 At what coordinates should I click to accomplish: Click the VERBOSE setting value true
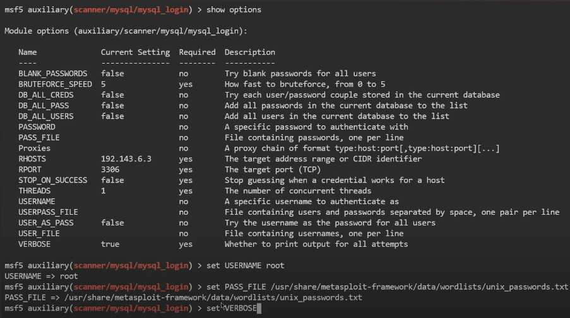pyautogui.click(x=110, y=244)
